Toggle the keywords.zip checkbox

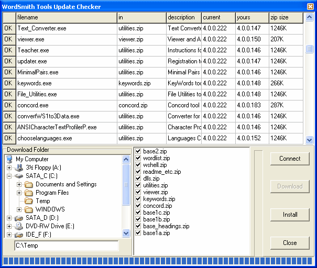click(138, 199)
